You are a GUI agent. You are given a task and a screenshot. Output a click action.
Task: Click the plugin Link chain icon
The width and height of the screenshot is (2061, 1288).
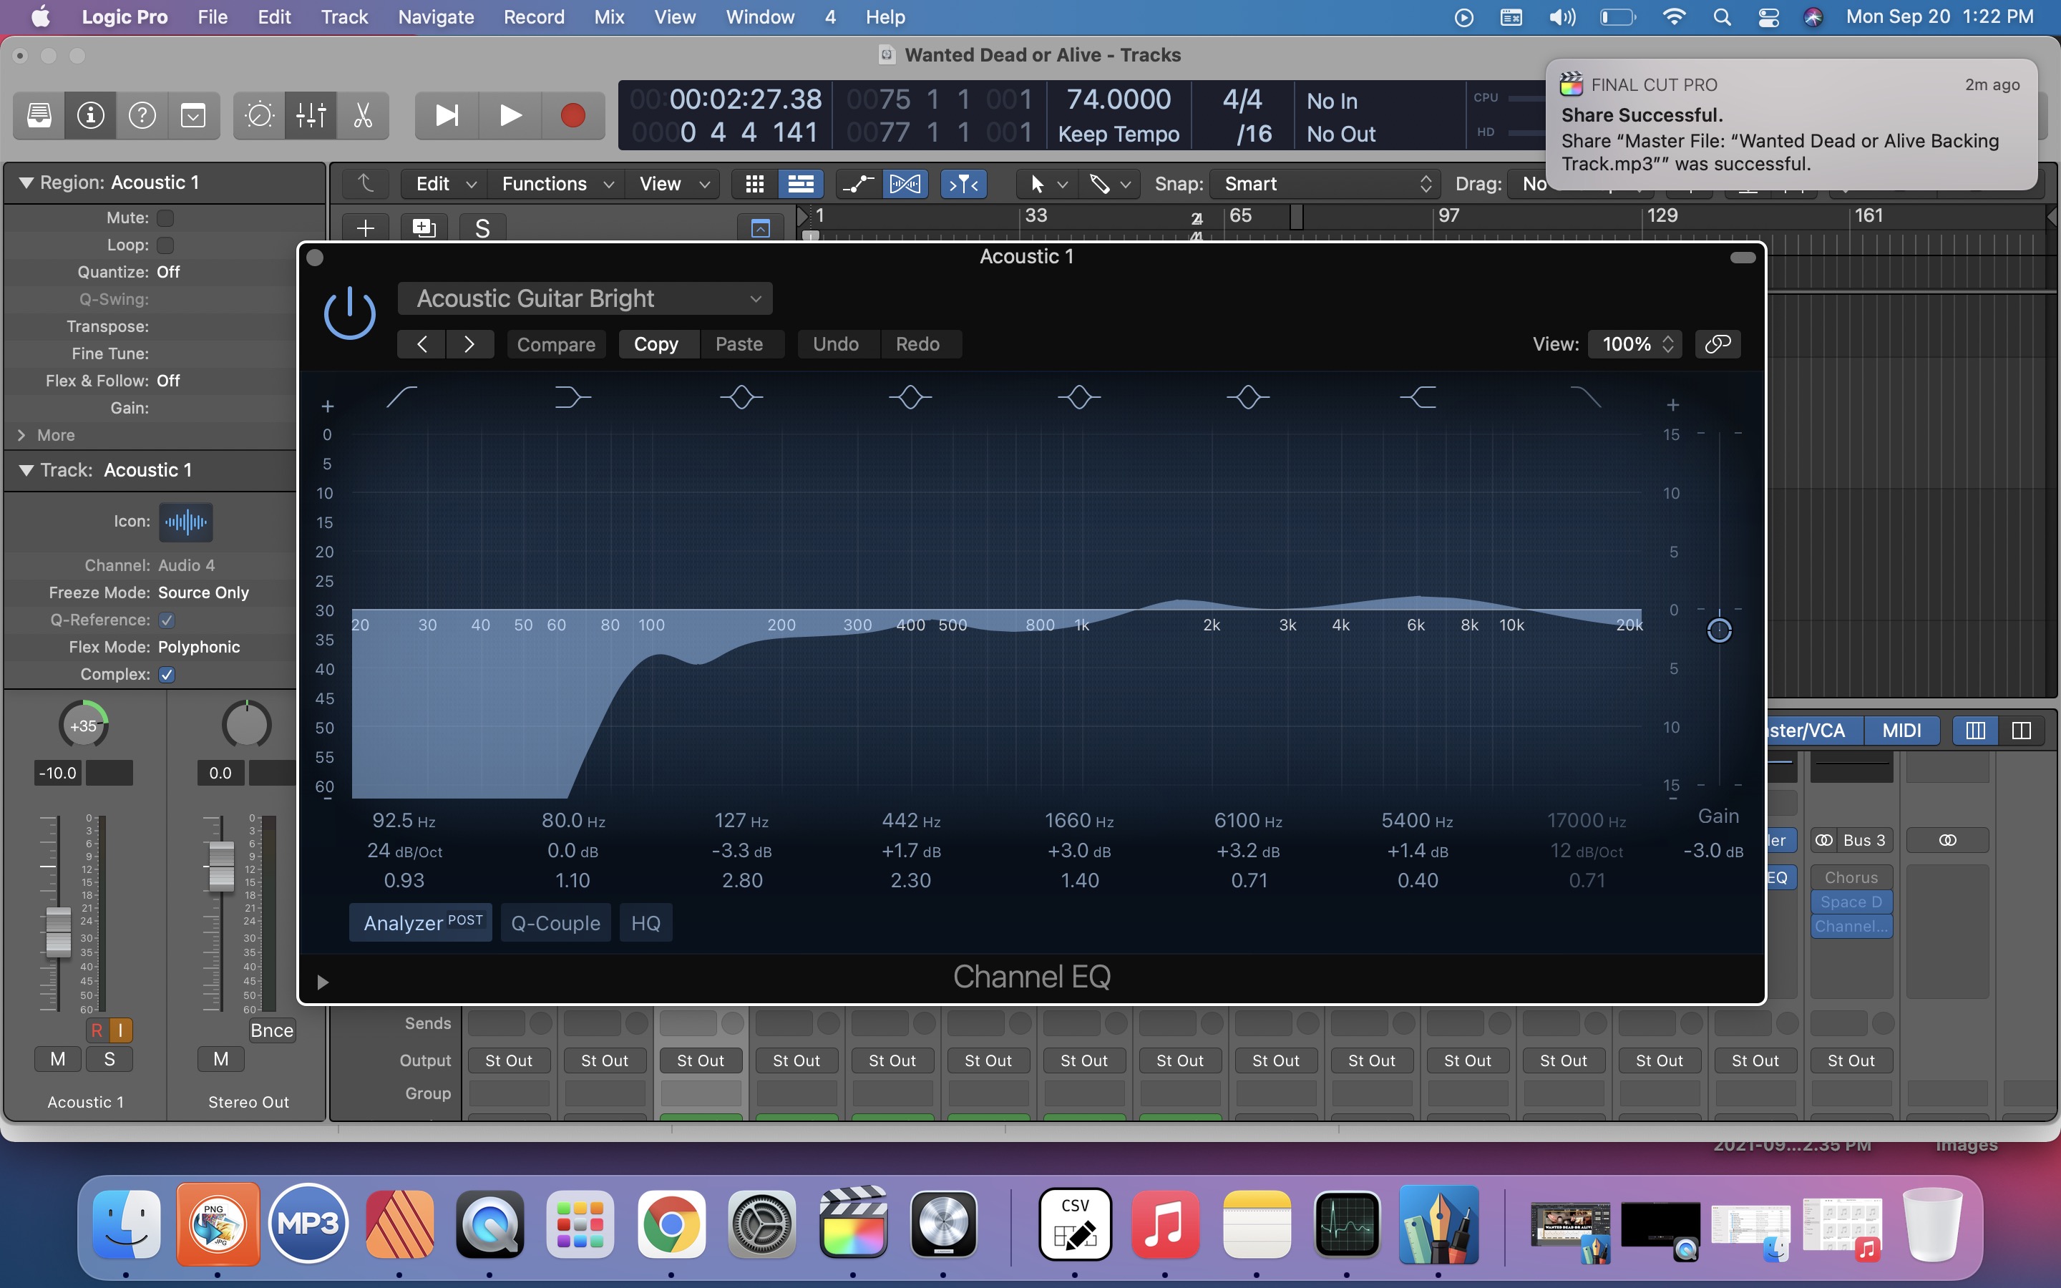point(1717,344)
